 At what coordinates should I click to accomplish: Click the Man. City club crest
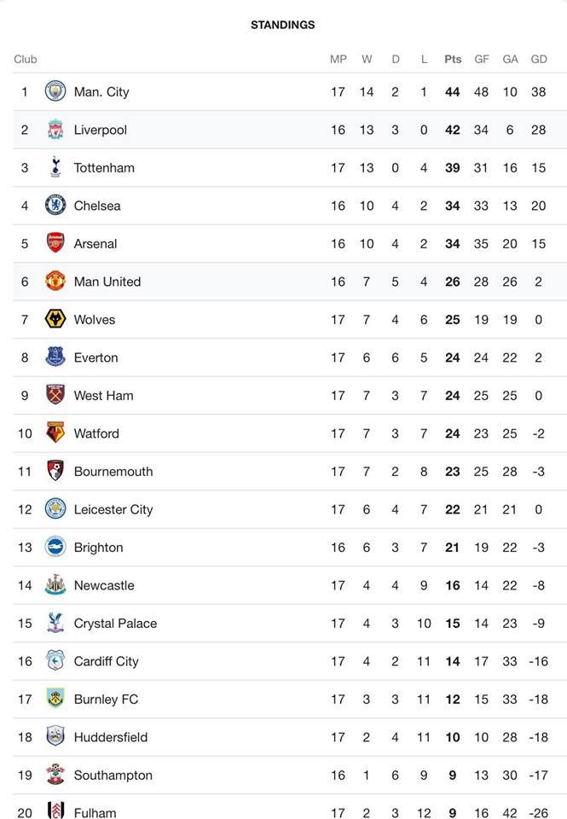[x=55, y=91]
